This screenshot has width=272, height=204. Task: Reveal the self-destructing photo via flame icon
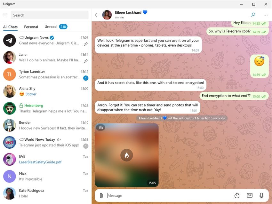[127, 155]
